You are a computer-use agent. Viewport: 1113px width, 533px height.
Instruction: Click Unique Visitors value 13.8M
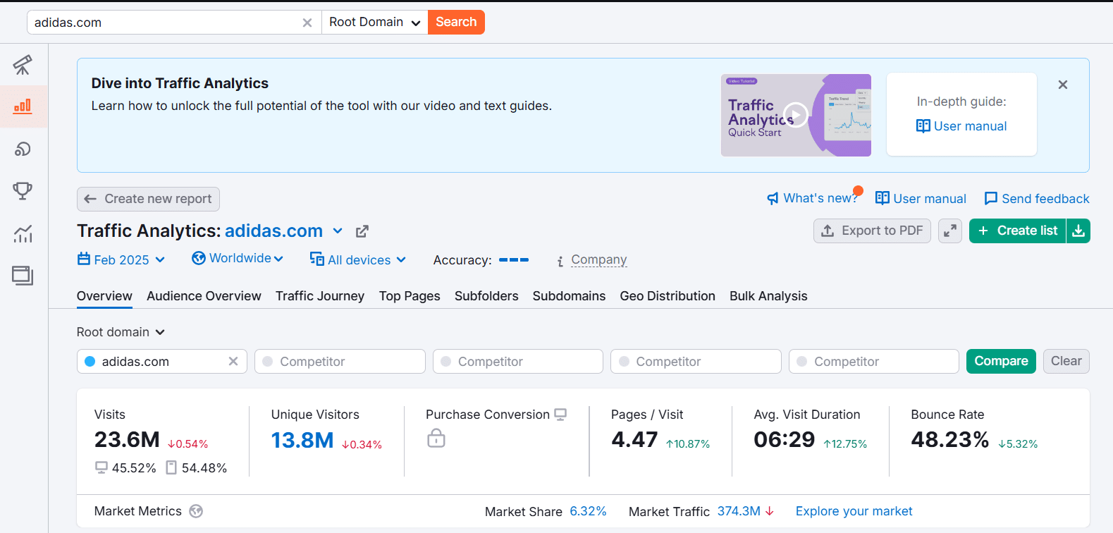click(x=302, y=440)
